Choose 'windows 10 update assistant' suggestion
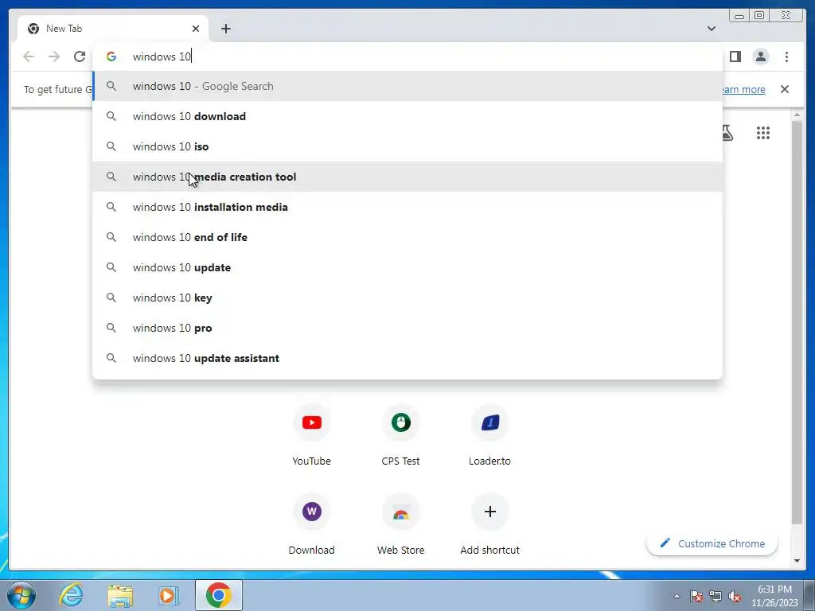The width and height of the screenshot is (815, 611). coord(407,358)
